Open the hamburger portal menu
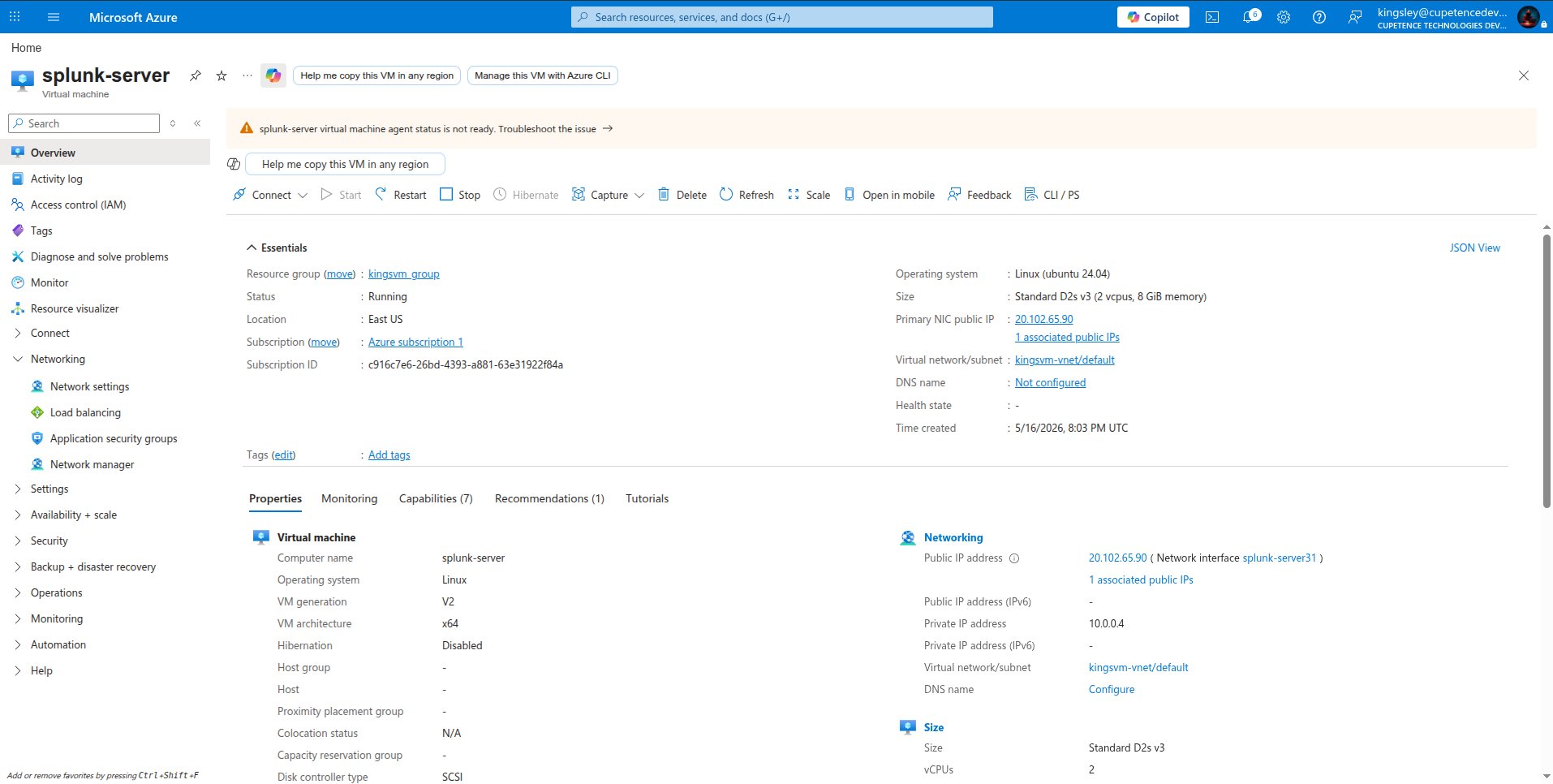 pos(54,17)
